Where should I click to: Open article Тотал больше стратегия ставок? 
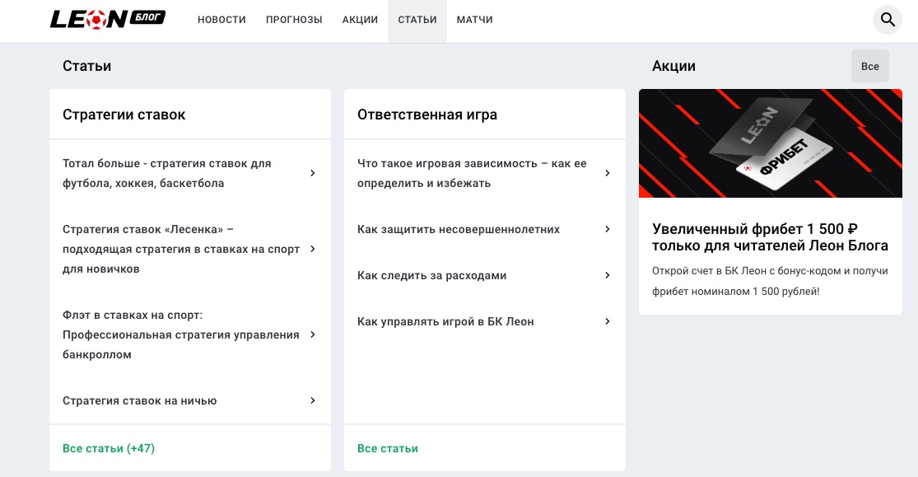click(x=167, y=174)
